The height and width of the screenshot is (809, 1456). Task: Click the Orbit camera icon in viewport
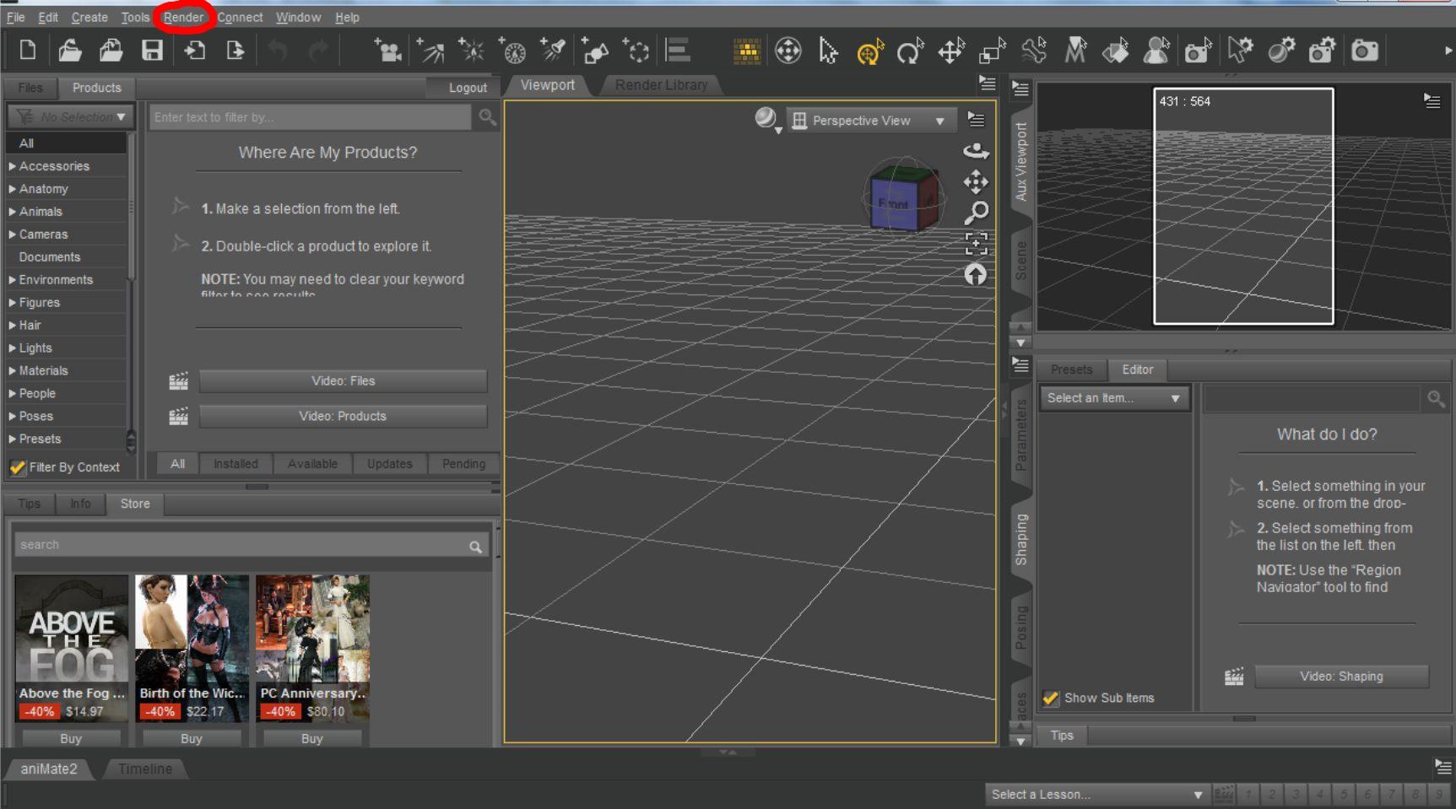pyautogui.click(x=976, y=151)
